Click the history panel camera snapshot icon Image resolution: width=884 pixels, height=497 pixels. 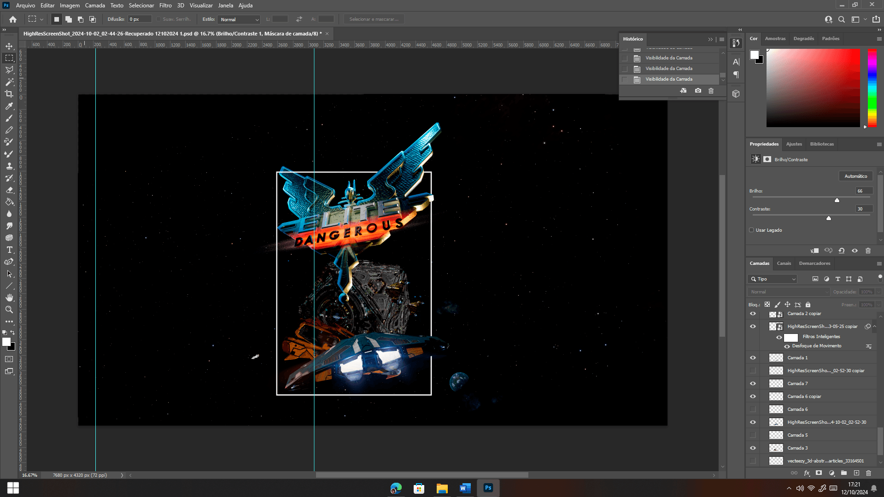[x=698, y=91]
